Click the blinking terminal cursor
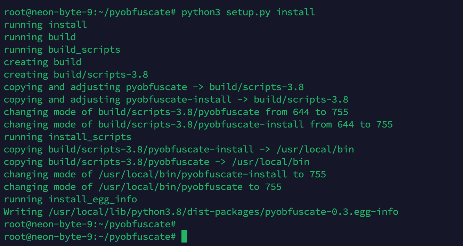 (x=185, y=236)
